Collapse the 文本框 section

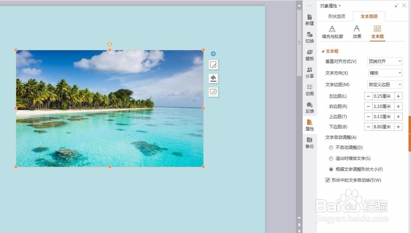323,51
